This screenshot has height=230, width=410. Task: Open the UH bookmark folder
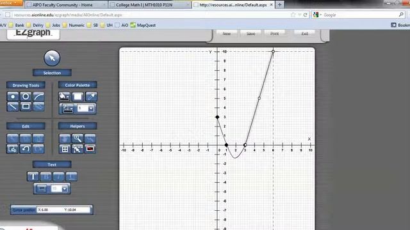click(106, 26)
